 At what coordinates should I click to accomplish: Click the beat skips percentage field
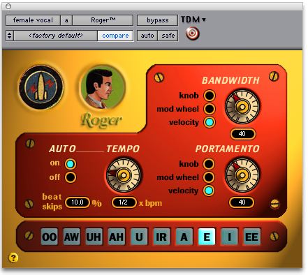pyautogui.click(x=78, y=202)
